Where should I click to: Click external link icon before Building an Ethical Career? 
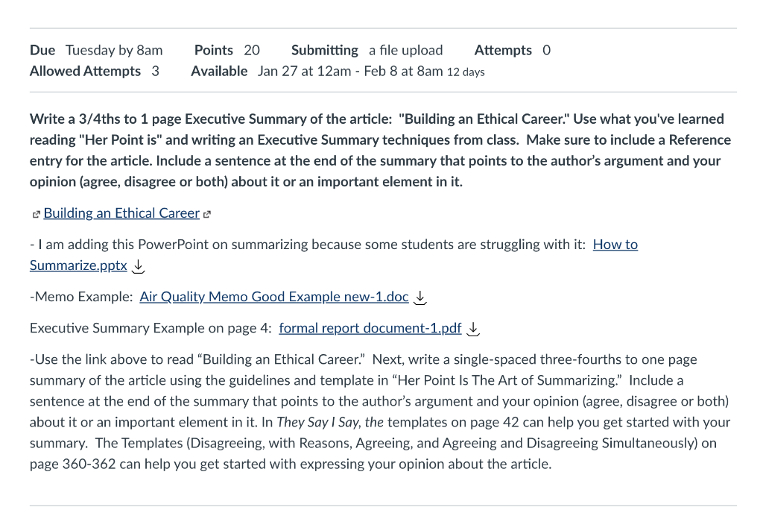(x=35, y=214)
